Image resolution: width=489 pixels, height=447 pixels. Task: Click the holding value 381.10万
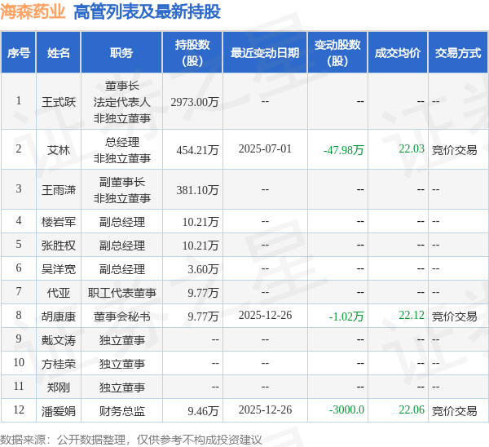(x=197, y=190)
